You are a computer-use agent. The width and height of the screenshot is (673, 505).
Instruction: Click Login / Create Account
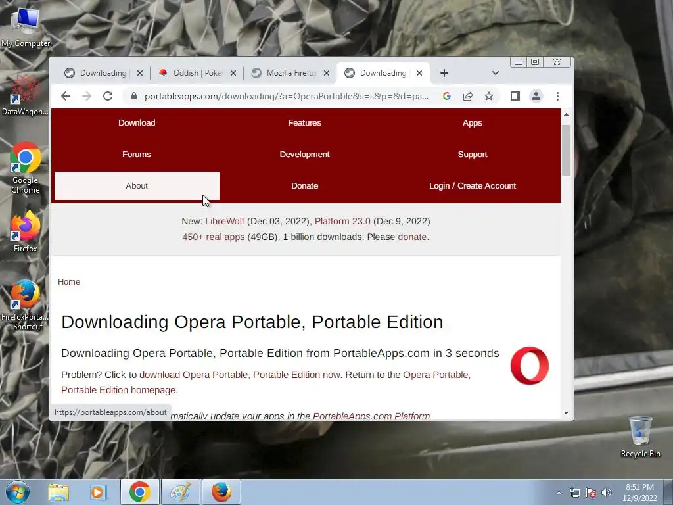(472, 186)
